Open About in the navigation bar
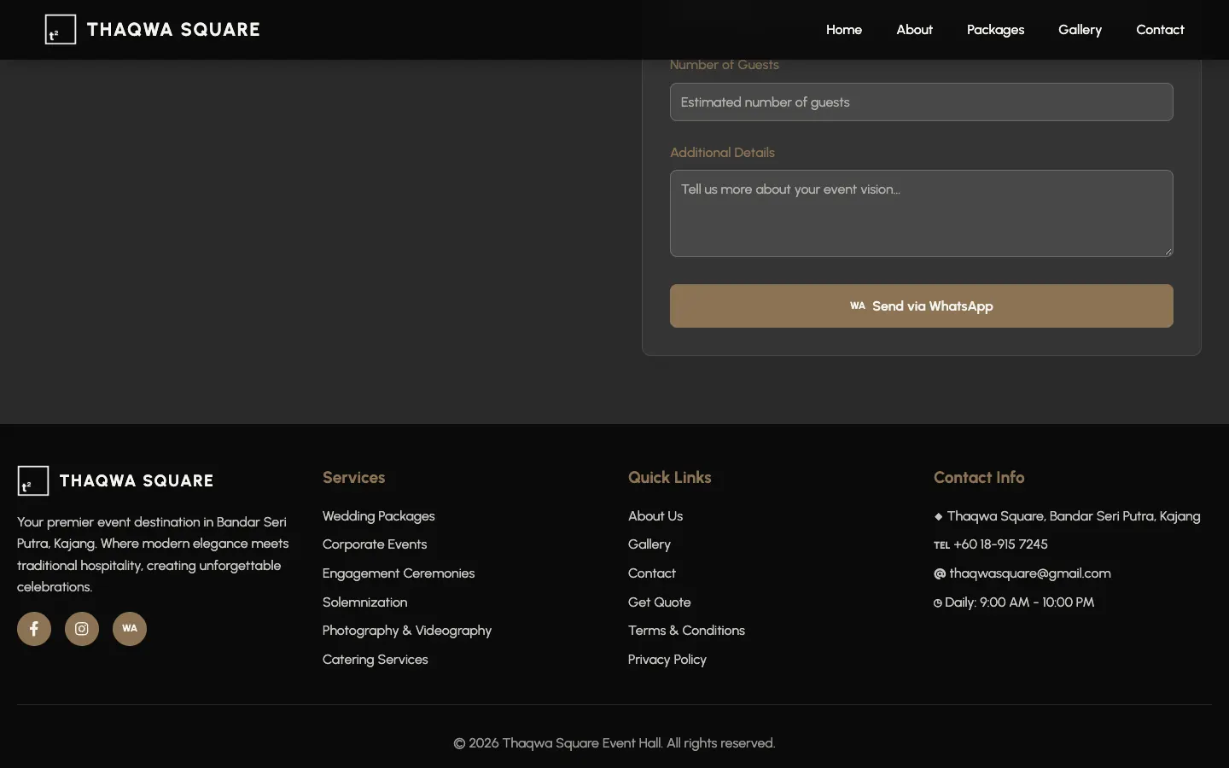Viewport: 1229px width, 768px height. [x=914, y=30]
